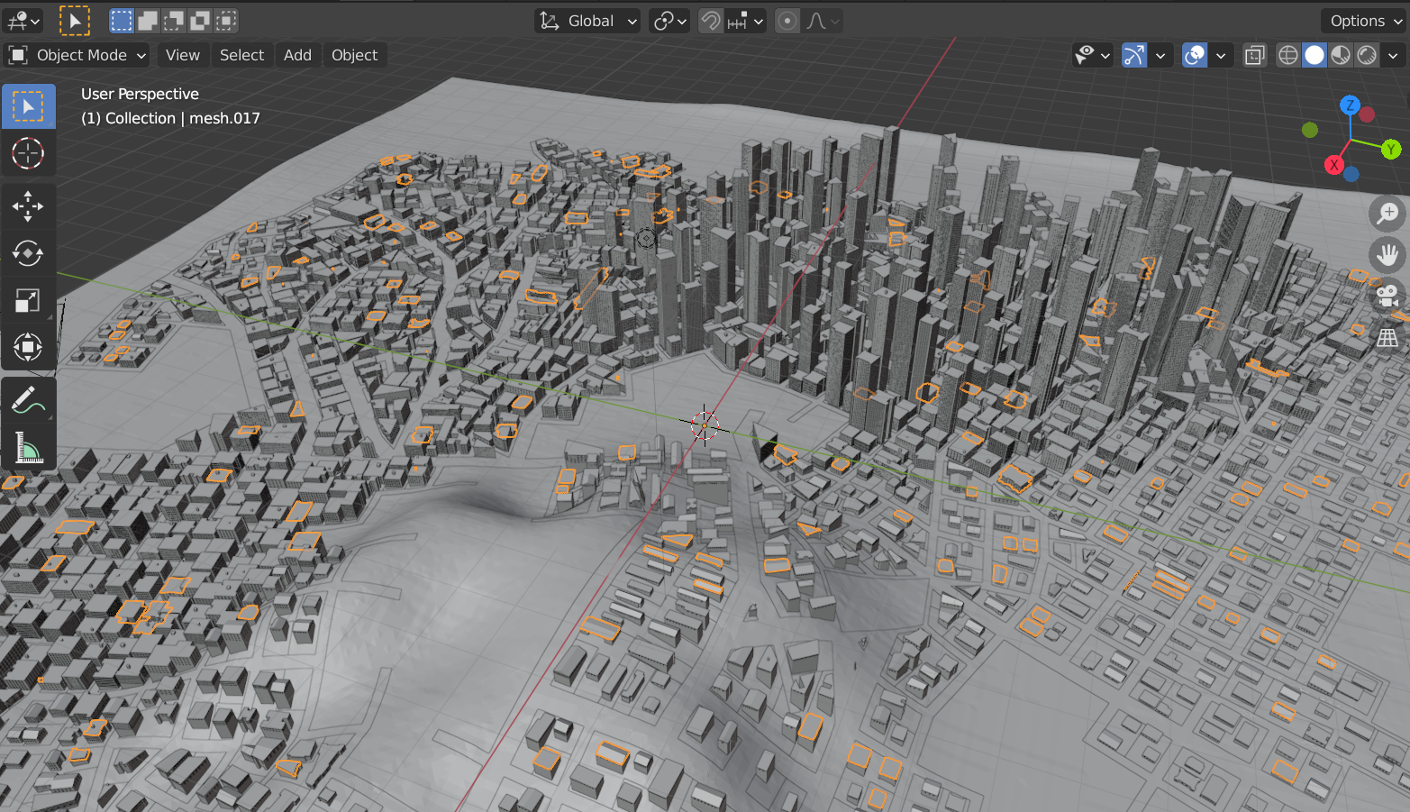Select the Select Box tool
The width and height of the screenshot is (1410, 812).
tap(28, 106)
